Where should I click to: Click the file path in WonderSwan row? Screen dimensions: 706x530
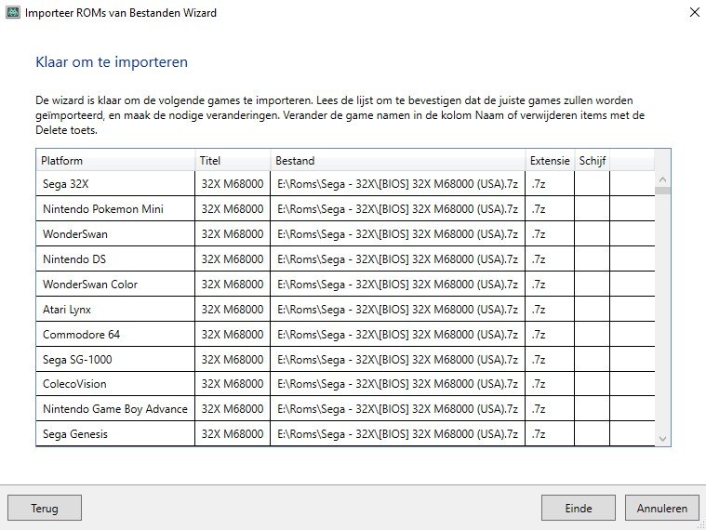point(397,234)
